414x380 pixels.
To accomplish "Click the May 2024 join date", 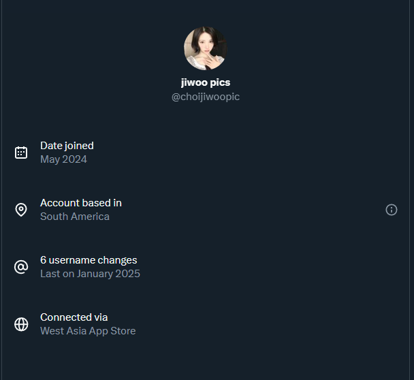I will point(63,159).
